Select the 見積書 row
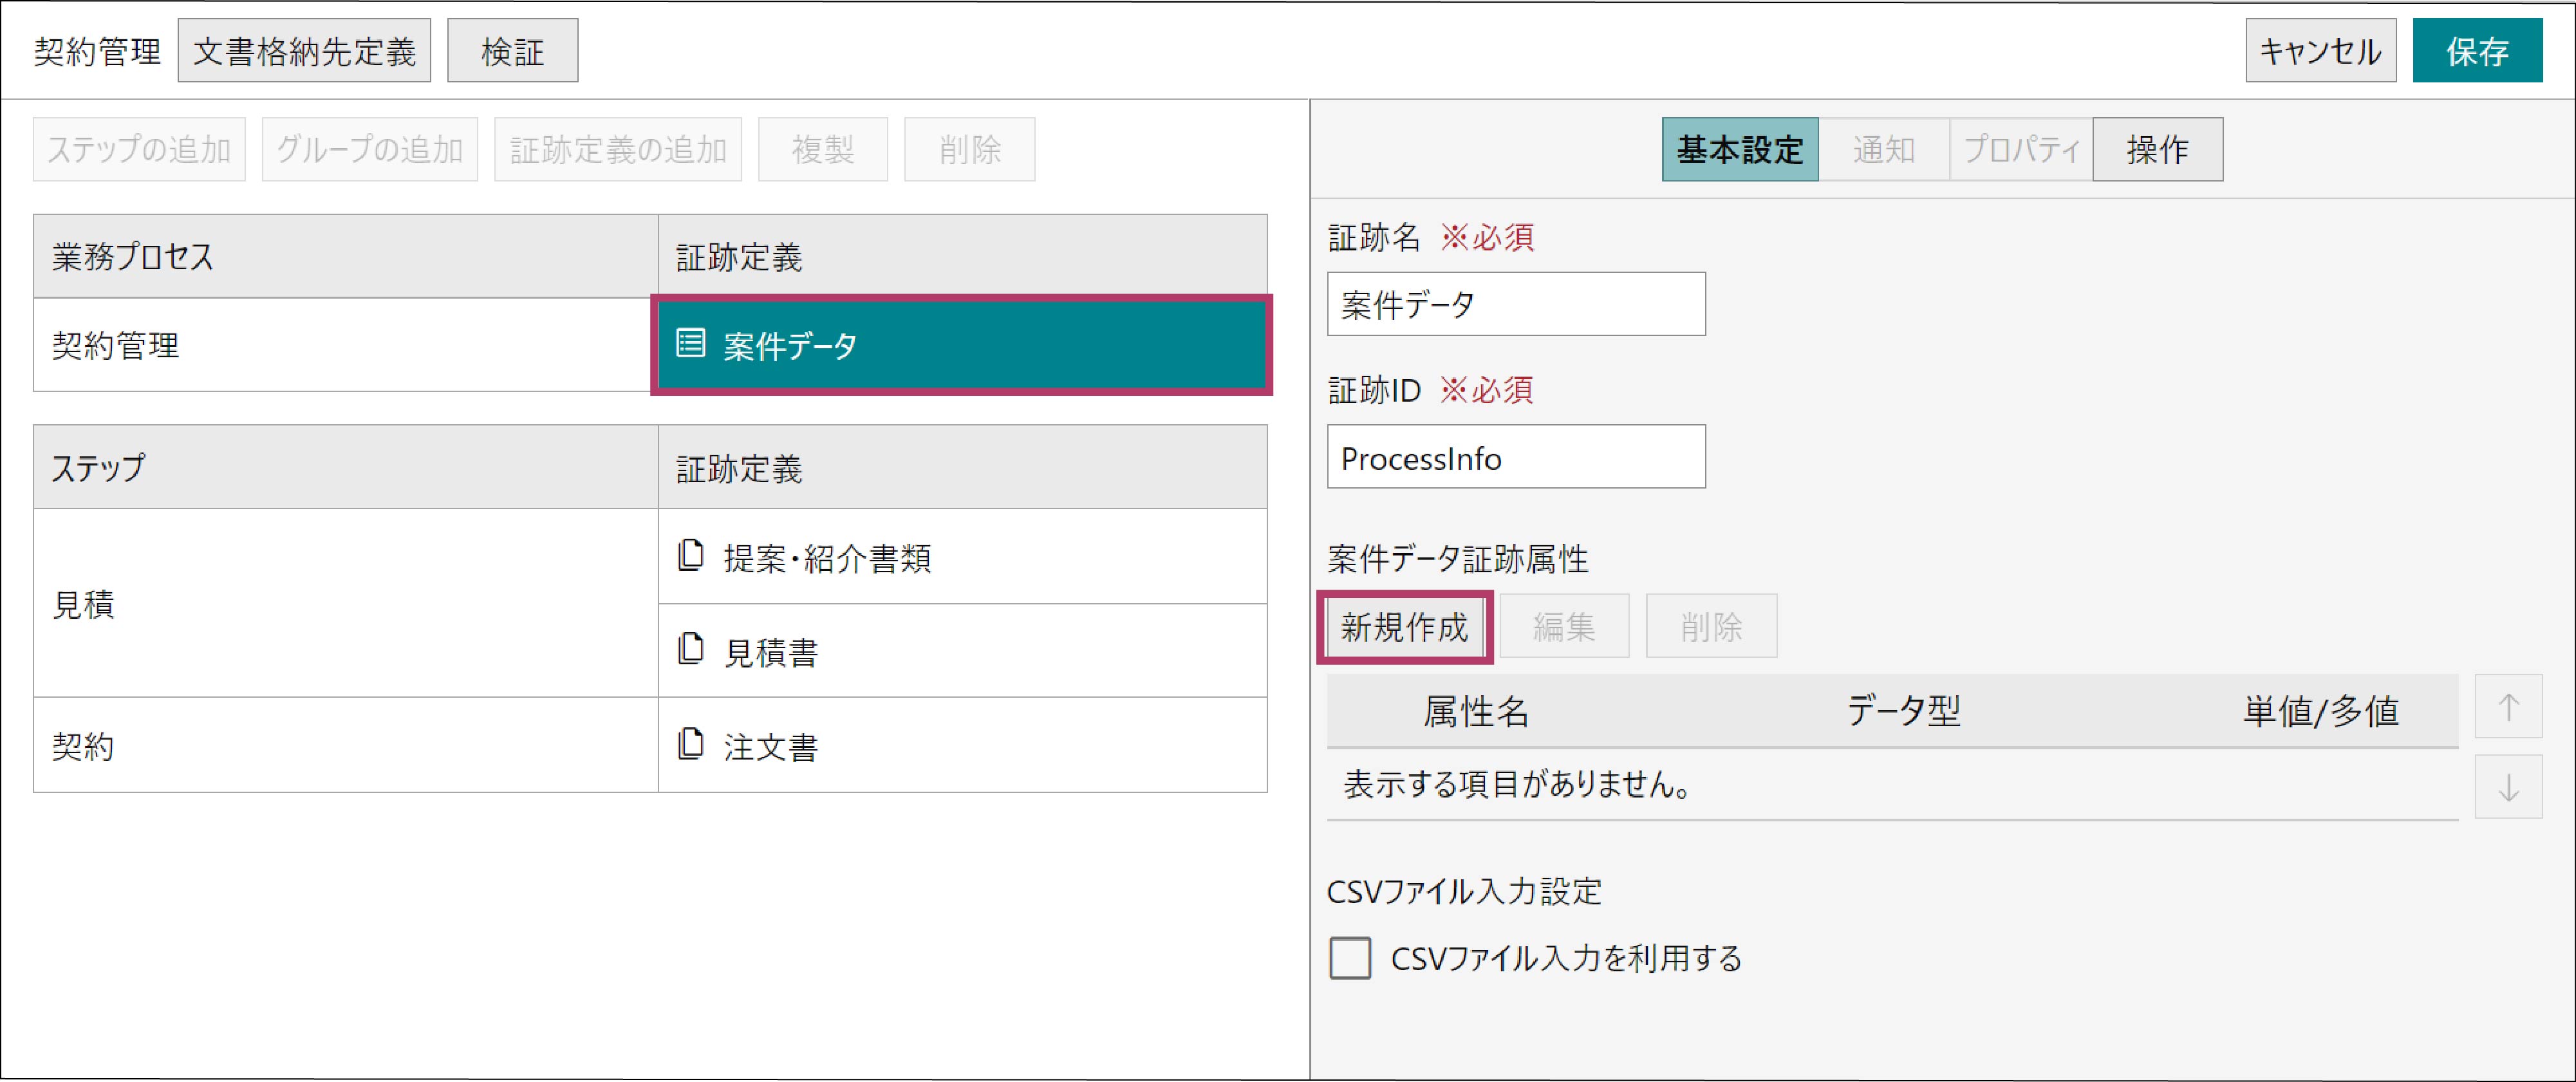2576x1082 pixels. tap(963, 650)
